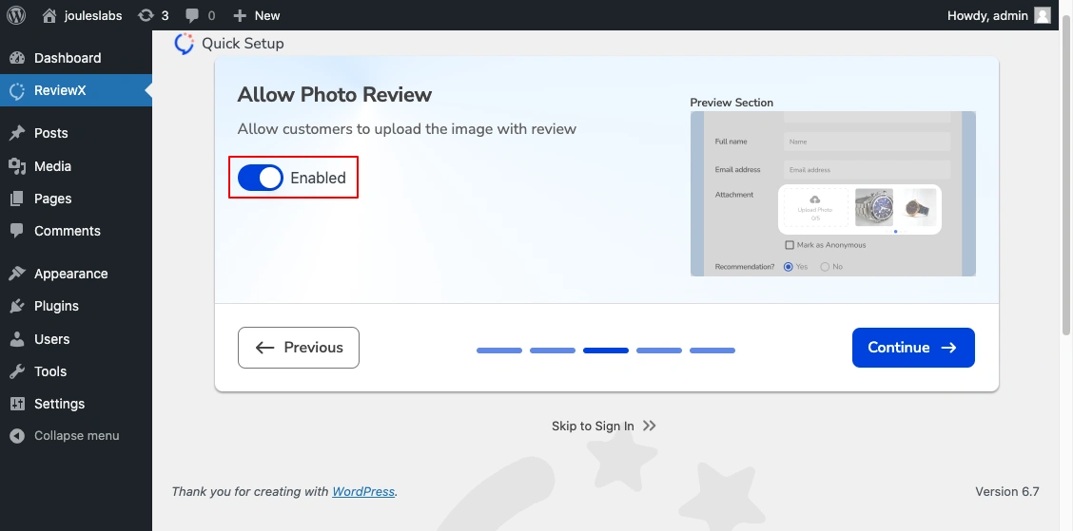This screenshot has width=1073, height=531.
Task: Click the Plugins plug icon
Action: pyautogui.click(x=17, y=306)
